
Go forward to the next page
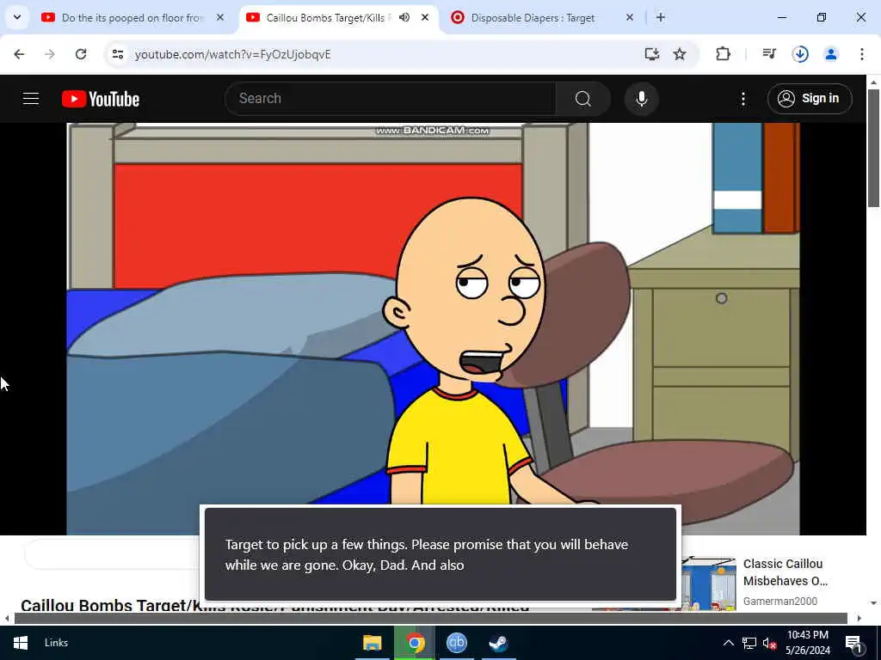(x=49, y=54)
